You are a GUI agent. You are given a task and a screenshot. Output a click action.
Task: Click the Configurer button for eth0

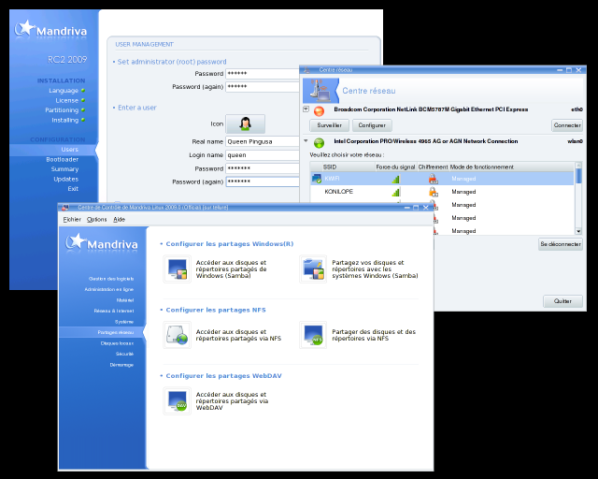pos(372,125)
